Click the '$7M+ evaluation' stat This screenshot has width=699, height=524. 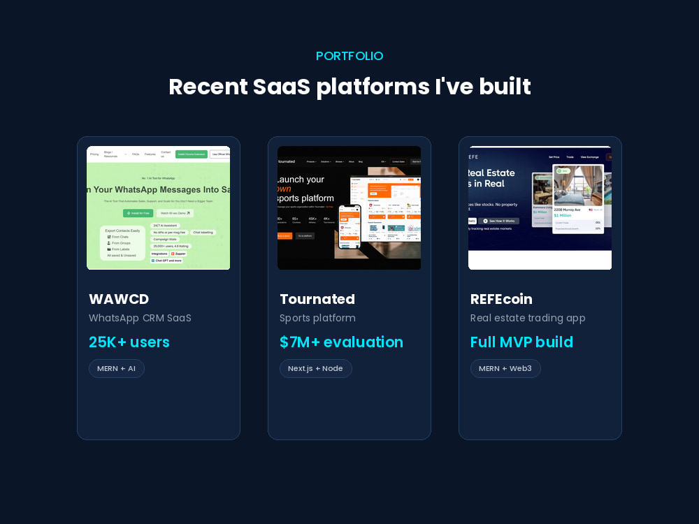click(x=342, y=342)
